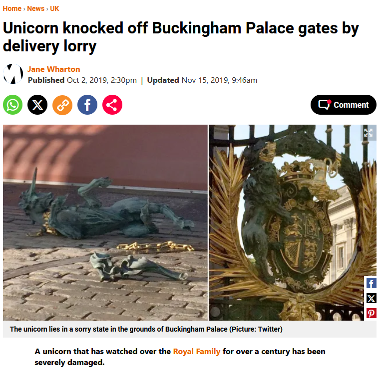Pin the image on Pinterest
The width and height of the screenshot is (383, 372).
tap(372, 313)
